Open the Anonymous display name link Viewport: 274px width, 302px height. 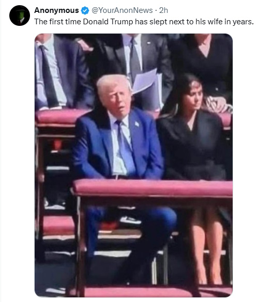[x=57, y=10]
